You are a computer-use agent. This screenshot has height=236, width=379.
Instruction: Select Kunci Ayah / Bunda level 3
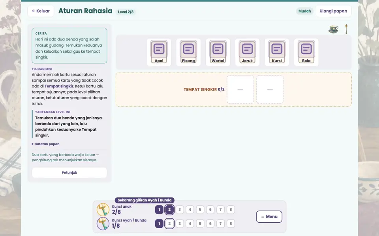click(x=180, y=223)
